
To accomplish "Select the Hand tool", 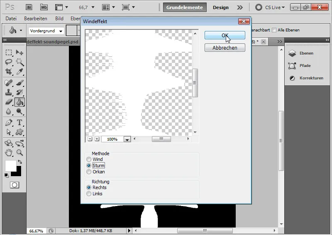I will point(9,152).
